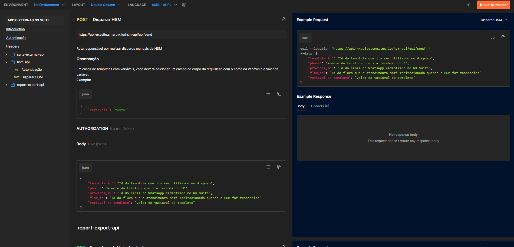Click the hsm-api folder icon in sidebar

(x=13, y=62)
